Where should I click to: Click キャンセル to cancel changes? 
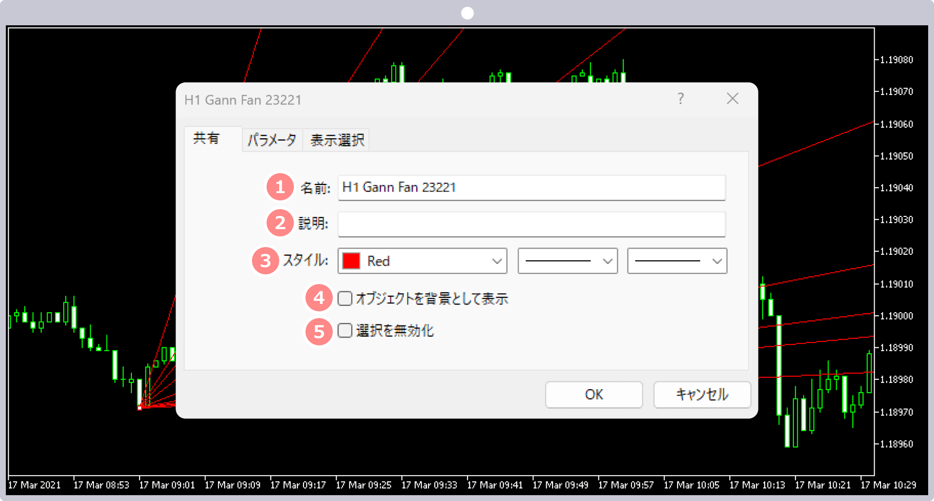click(701, 394)
